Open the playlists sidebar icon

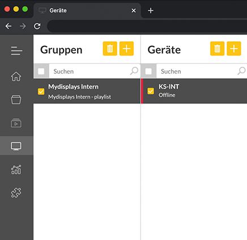coord(16,123)
